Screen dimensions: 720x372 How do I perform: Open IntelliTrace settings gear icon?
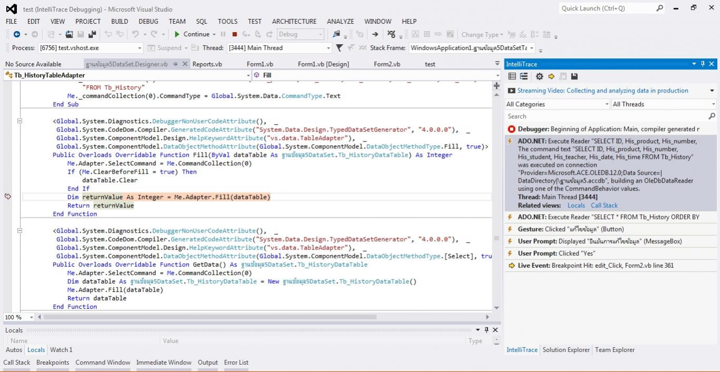539,76
